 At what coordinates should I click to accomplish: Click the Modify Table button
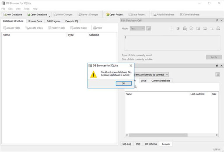point(56,28)
